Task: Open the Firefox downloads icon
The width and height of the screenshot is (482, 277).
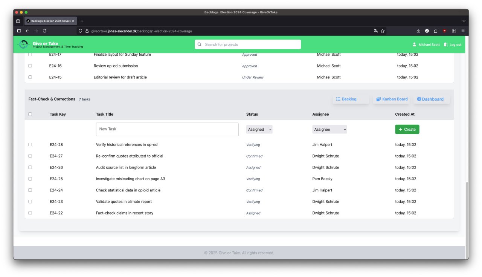Action: pos(418,31)
